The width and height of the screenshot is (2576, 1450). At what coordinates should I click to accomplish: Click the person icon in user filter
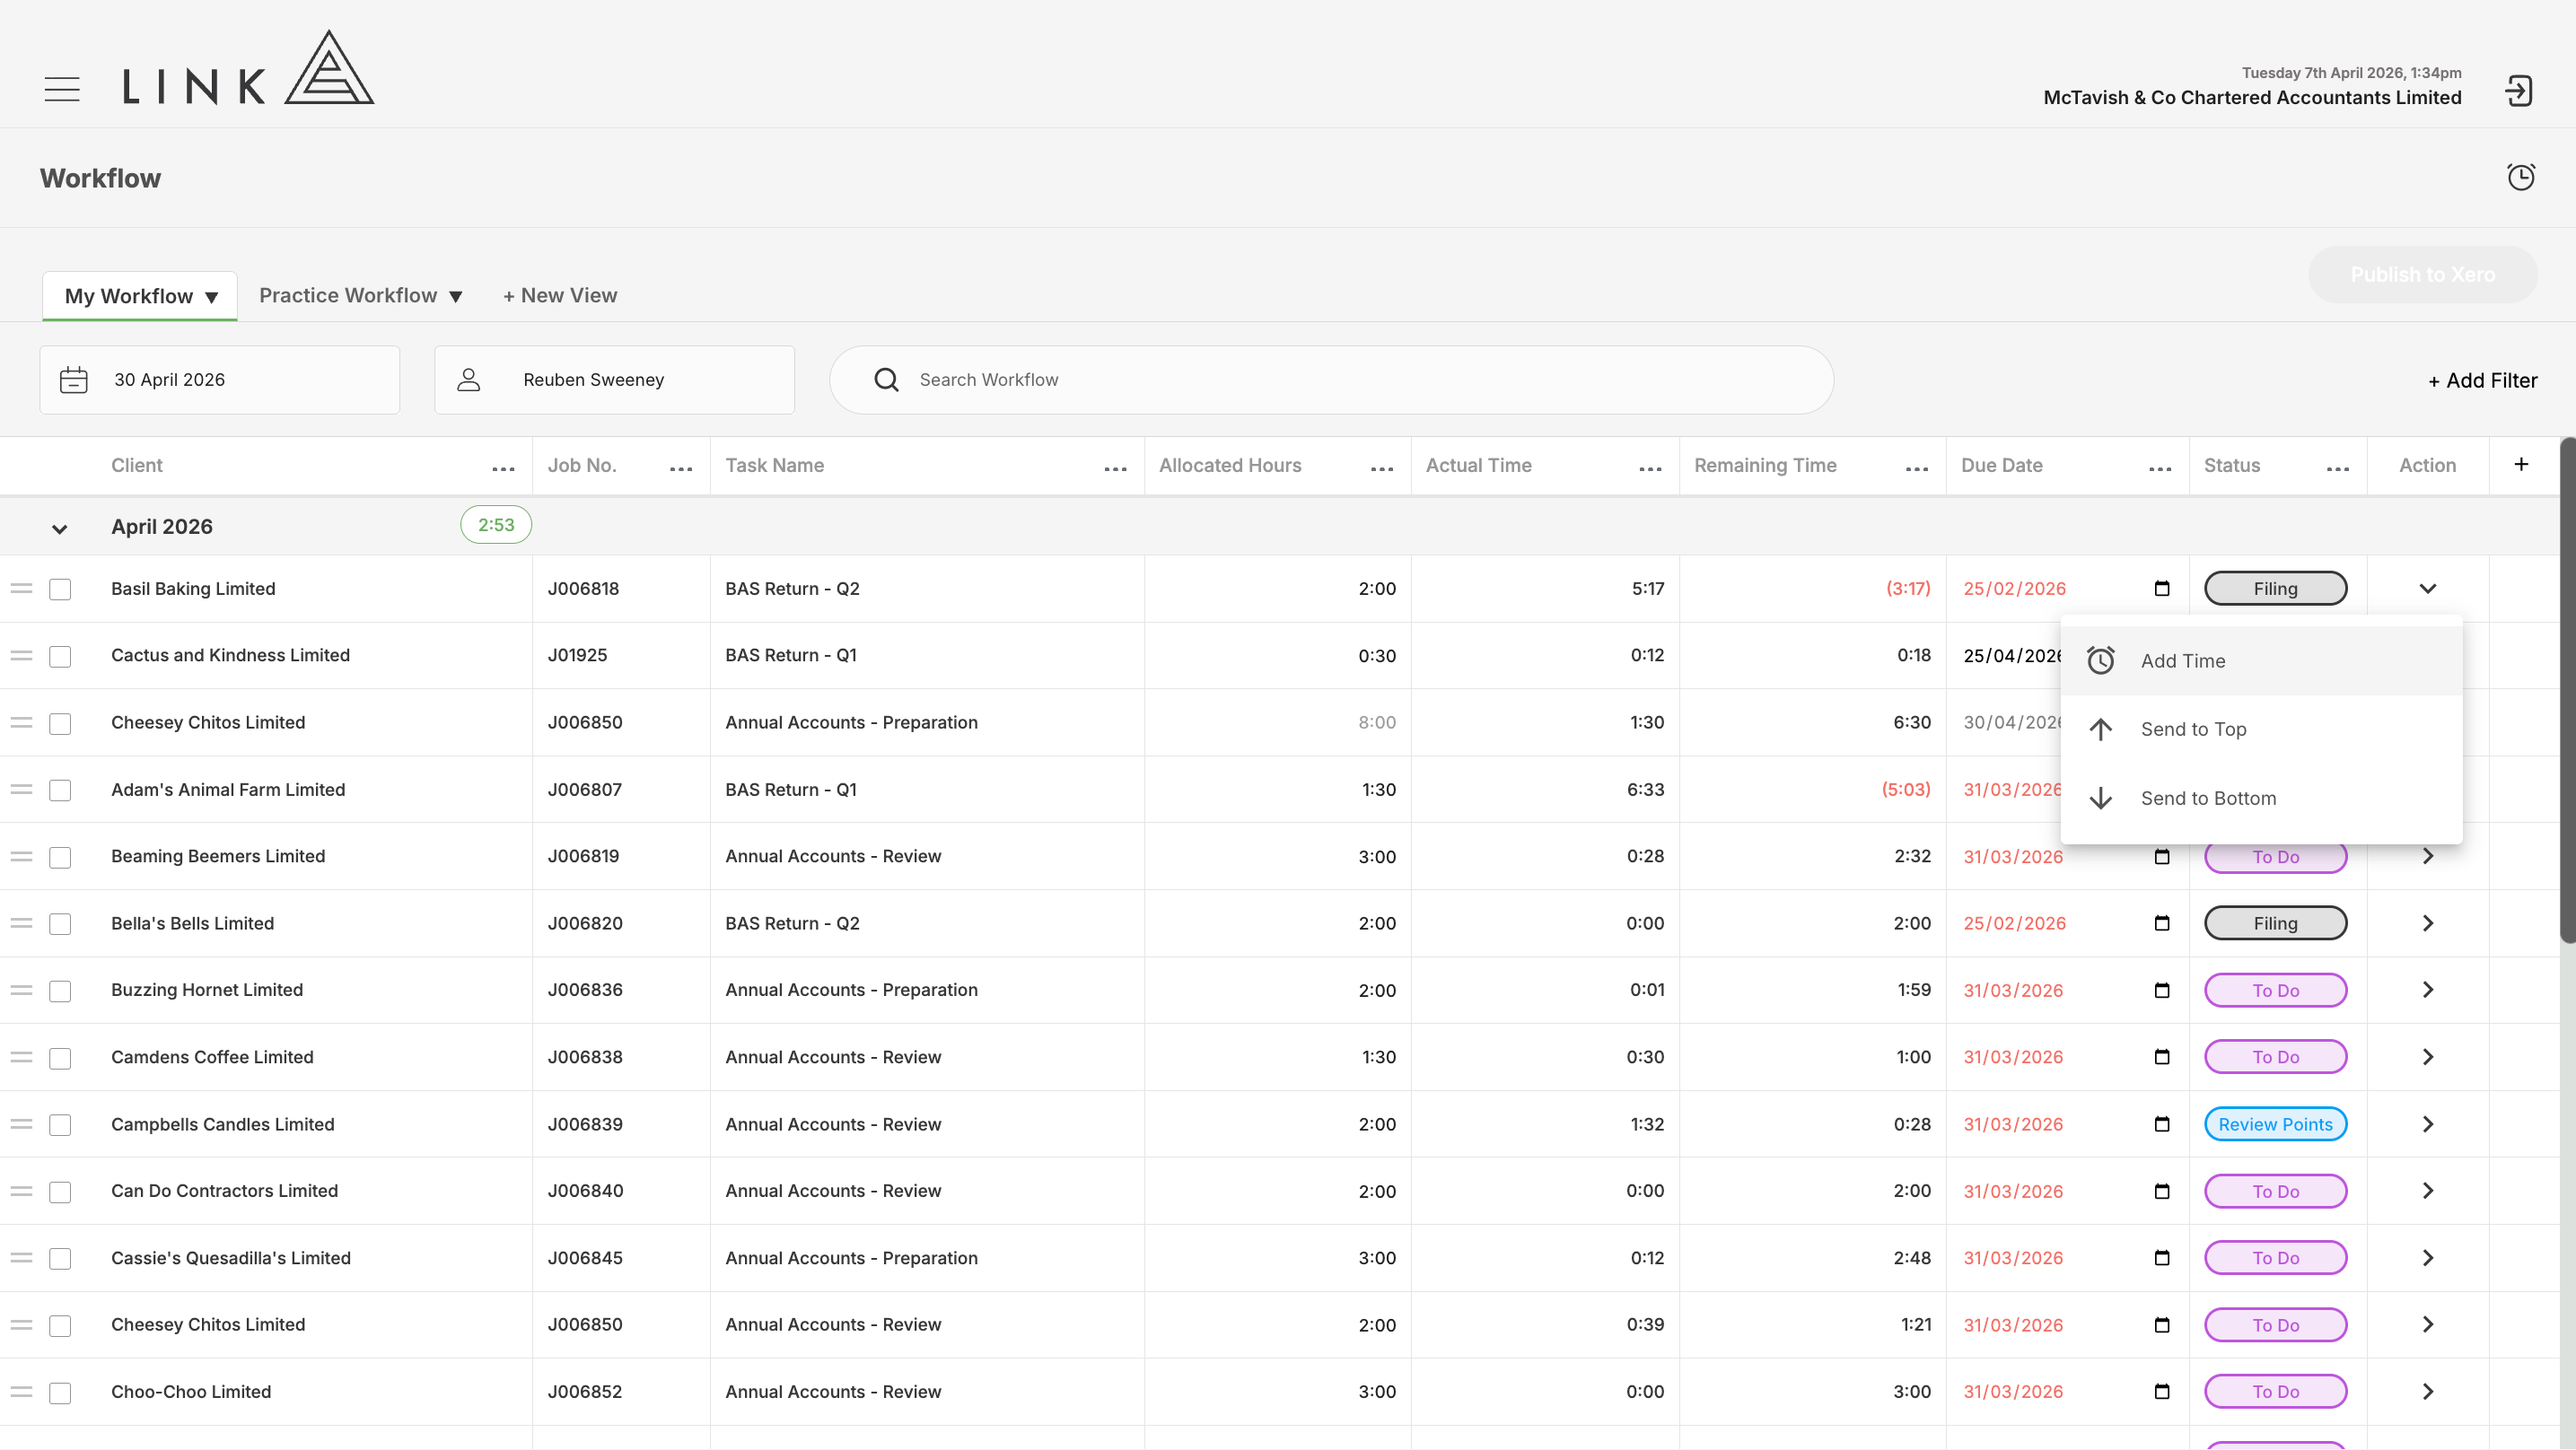coord(469,380)
